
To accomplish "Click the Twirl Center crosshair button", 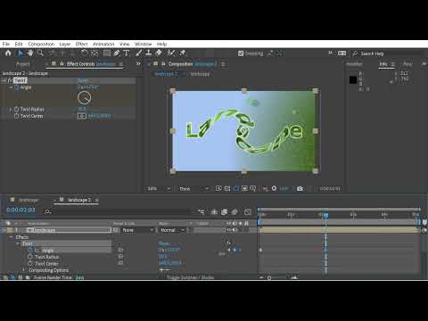I will pyautogui.click(x=82, y=116).
